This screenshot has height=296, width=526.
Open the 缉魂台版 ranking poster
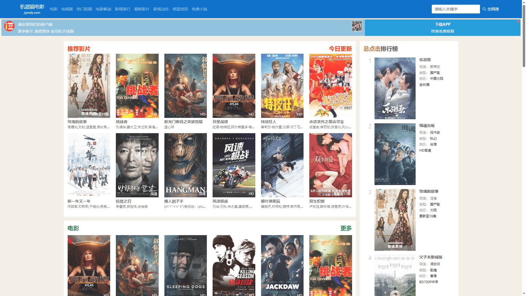(395, 154)
